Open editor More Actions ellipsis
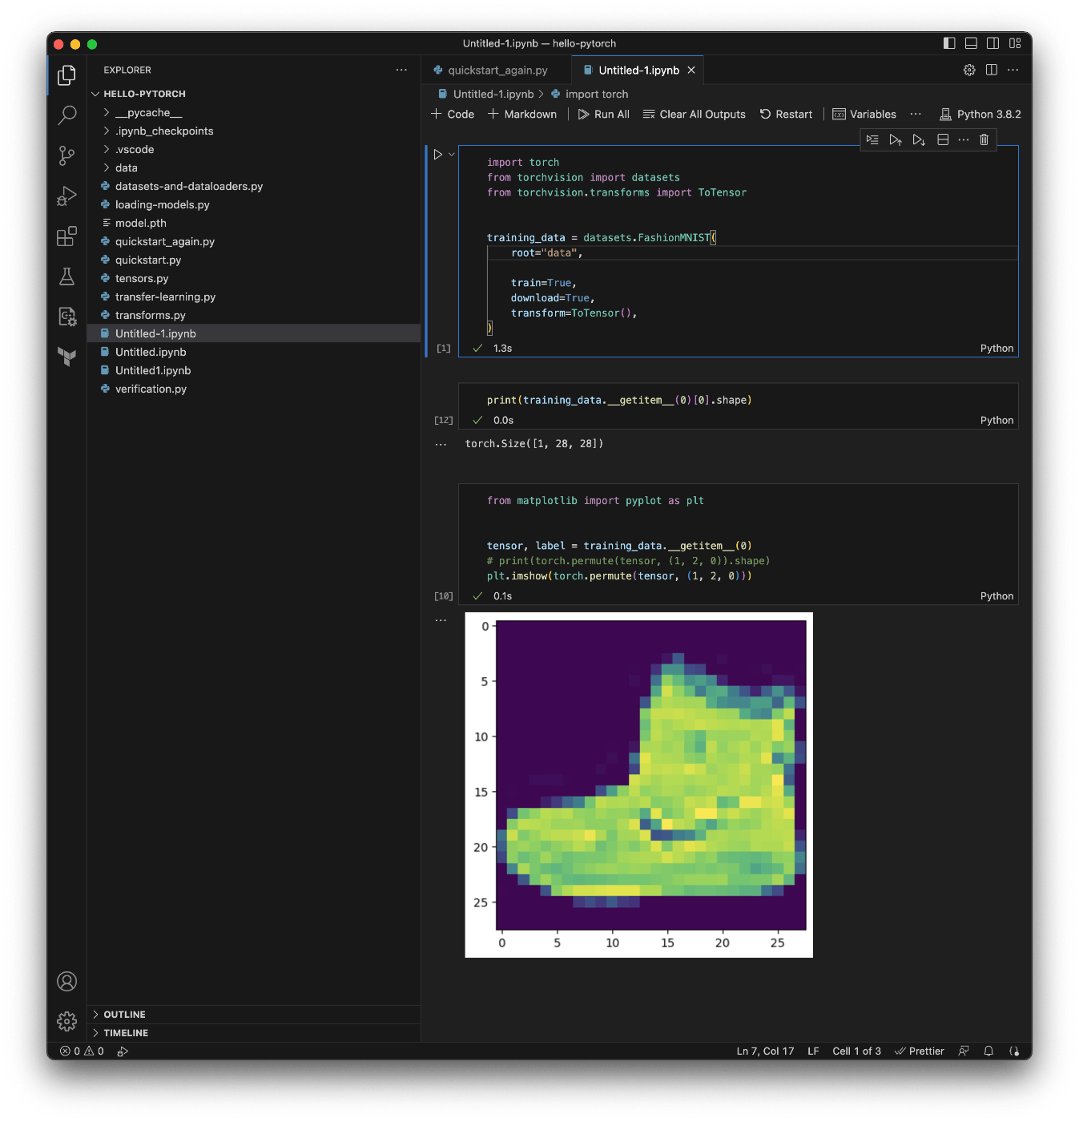This screenshot has height=1122, width=1079. [1013, 70]
